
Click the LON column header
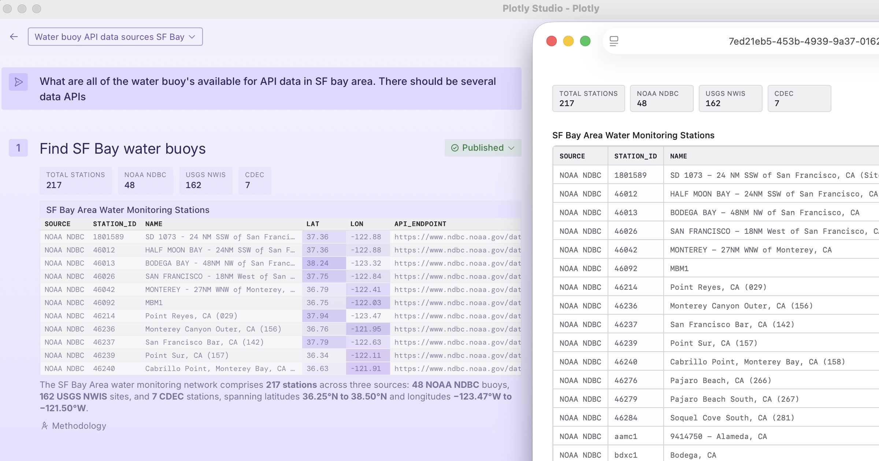(357, 224)
